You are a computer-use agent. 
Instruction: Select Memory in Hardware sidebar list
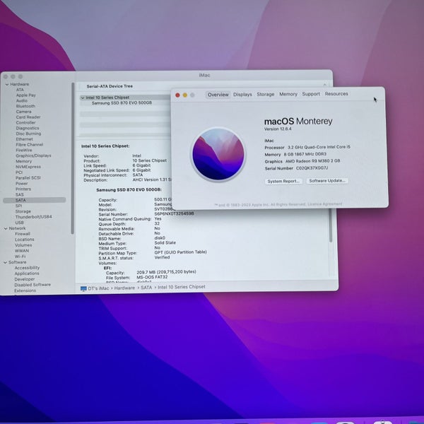tap(23, 161)
